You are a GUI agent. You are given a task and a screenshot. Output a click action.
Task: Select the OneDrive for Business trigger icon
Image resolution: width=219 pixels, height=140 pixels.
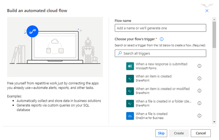click(130, 116)
